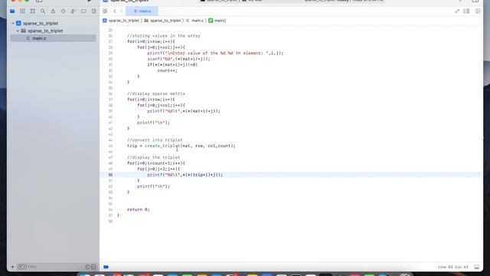This screenshot has width=490, height=276.
Task: Click the '//display sparse matrix' comment
Action: [x=156, y=94]
